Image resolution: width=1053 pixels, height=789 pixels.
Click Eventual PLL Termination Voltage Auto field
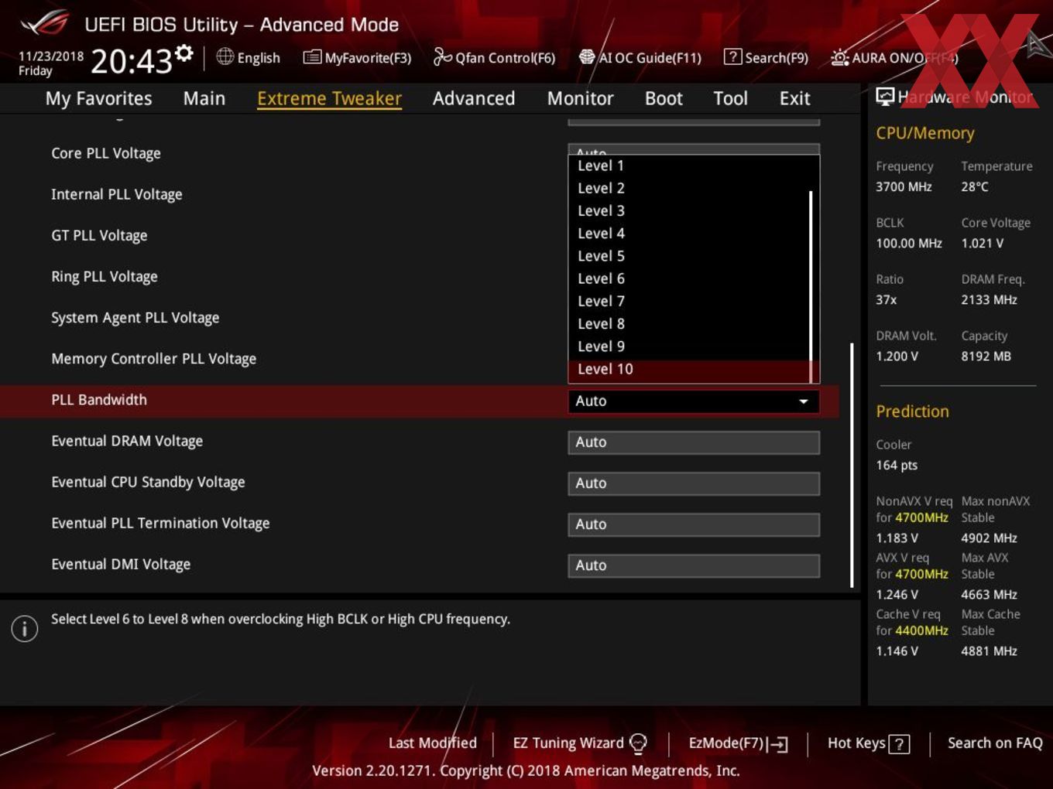pyautogui.click(x=694, y=524)
